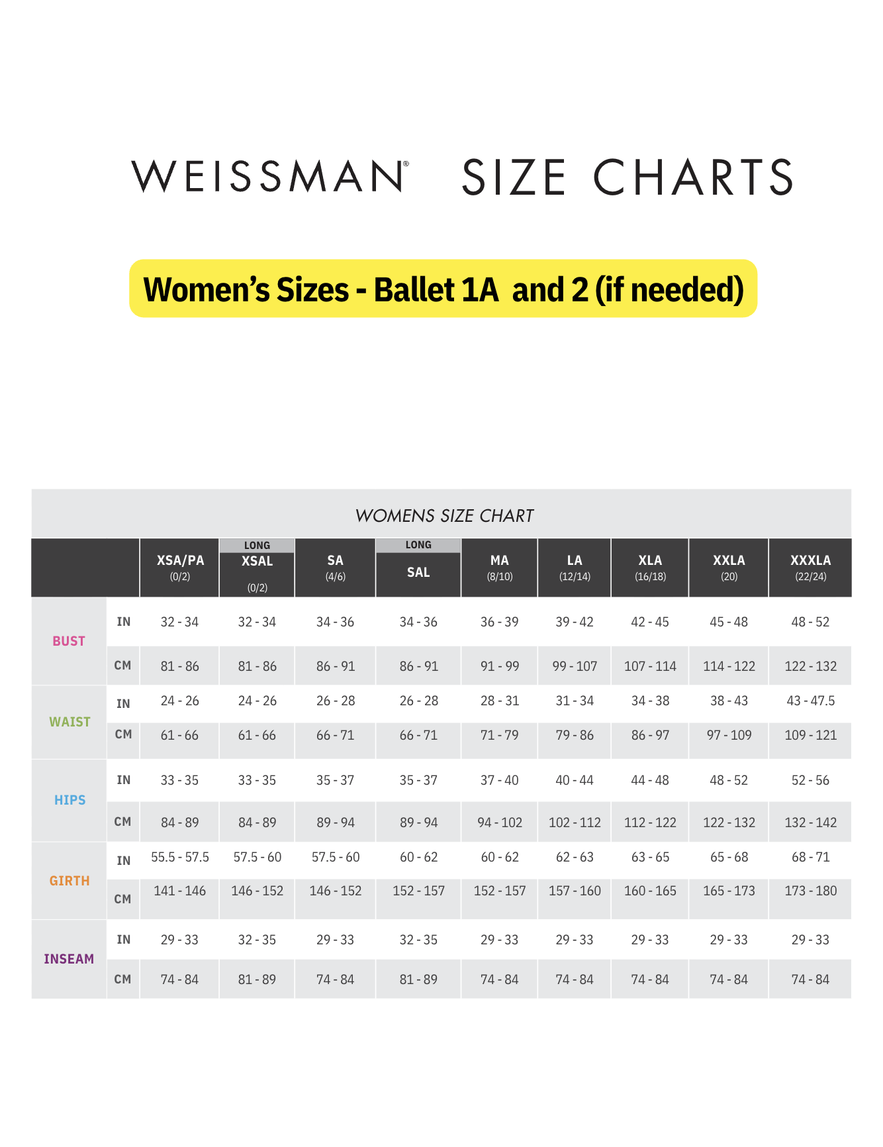Select the blue HIPS row label
Image resolution: width=883 pixels, height=1147 pixels.
70,800
